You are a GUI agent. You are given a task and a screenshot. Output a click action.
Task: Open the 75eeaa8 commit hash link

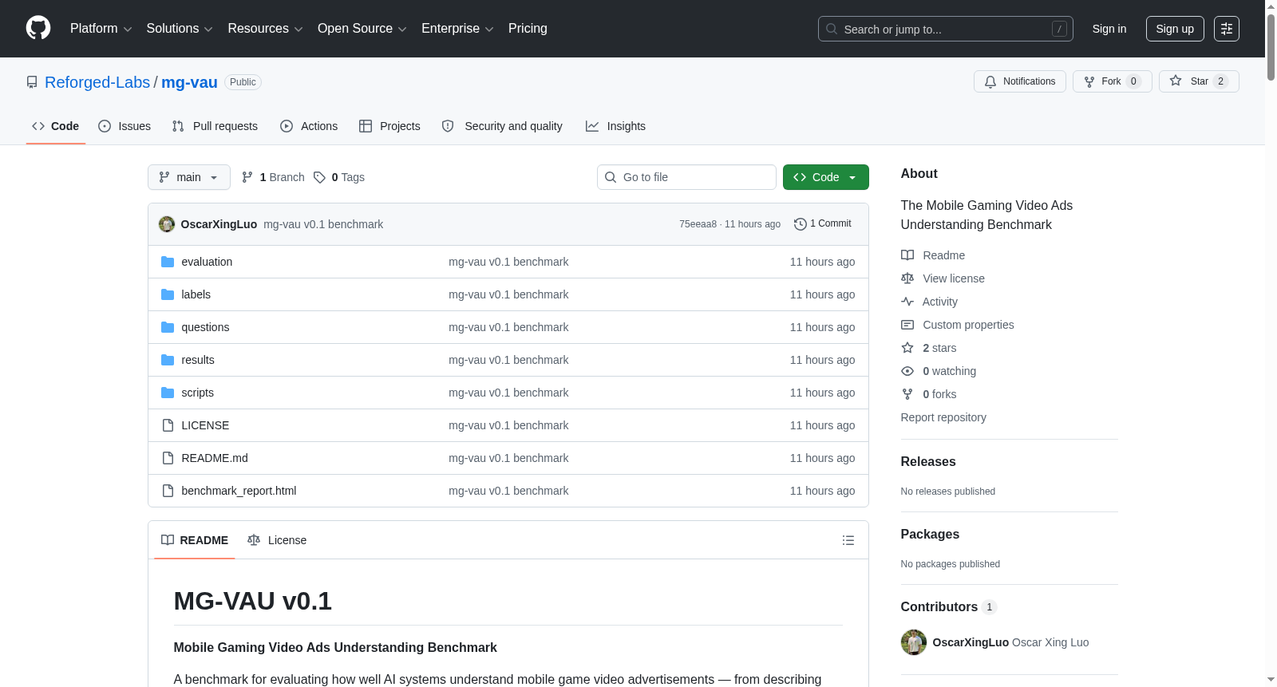pos(698,224)
